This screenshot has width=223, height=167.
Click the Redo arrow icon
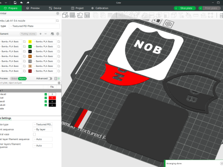click(x=28, y=3)
